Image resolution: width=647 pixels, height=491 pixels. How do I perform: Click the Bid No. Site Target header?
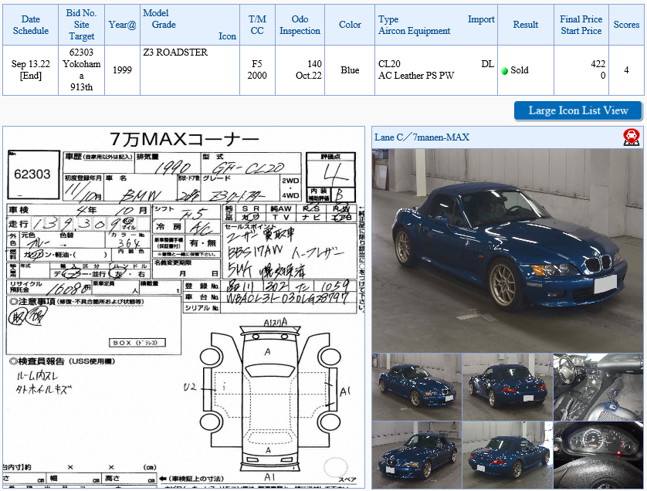81,25
